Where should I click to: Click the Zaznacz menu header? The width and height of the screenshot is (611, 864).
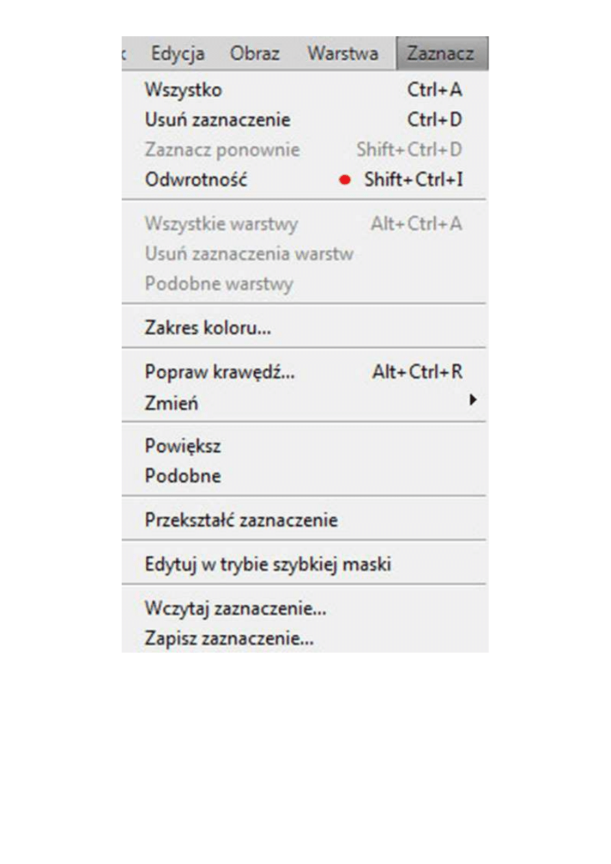(441, 53)
